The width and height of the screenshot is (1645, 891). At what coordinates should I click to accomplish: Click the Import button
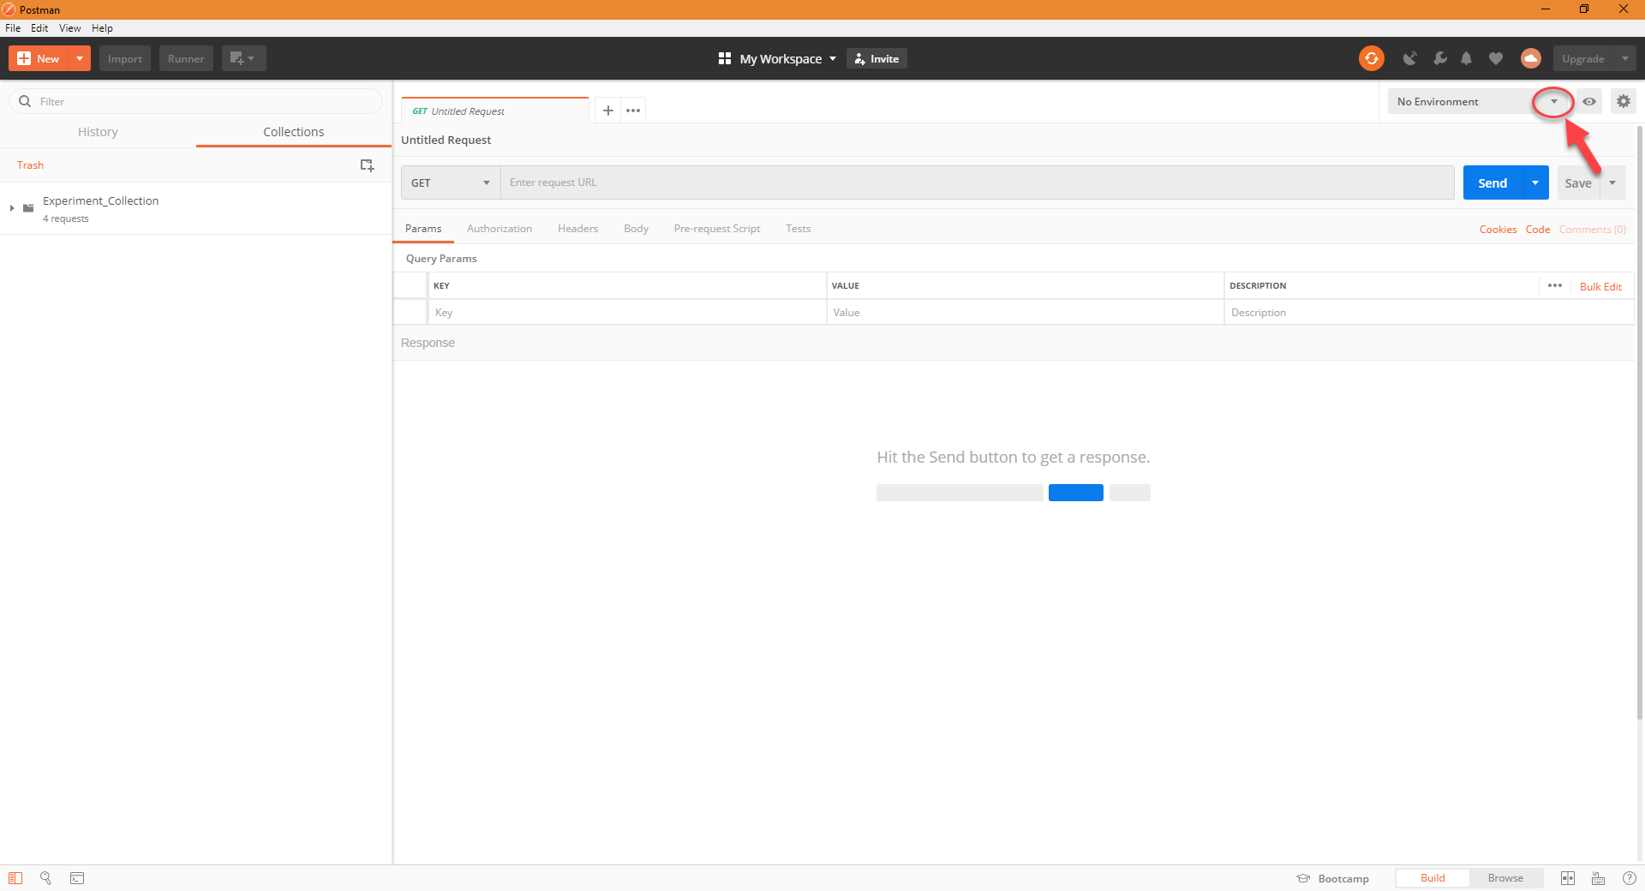click(125, 58)
